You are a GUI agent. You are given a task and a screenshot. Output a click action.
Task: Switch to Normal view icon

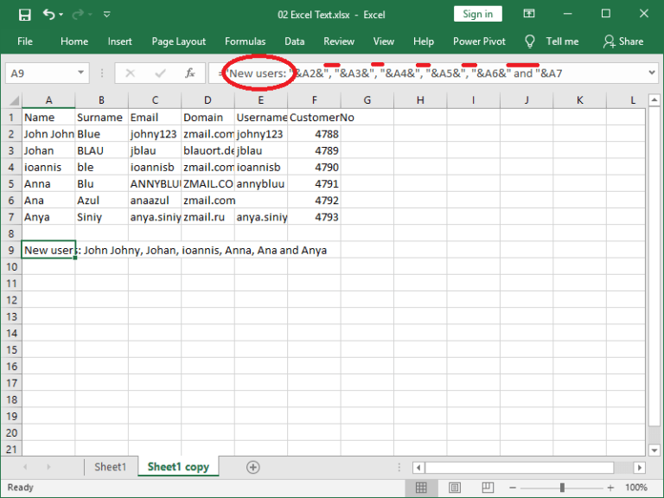[421, 488]
